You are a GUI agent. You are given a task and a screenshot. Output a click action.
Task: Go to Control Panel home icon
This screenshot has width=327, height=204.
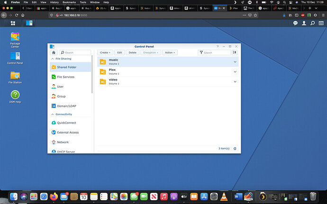54,53
